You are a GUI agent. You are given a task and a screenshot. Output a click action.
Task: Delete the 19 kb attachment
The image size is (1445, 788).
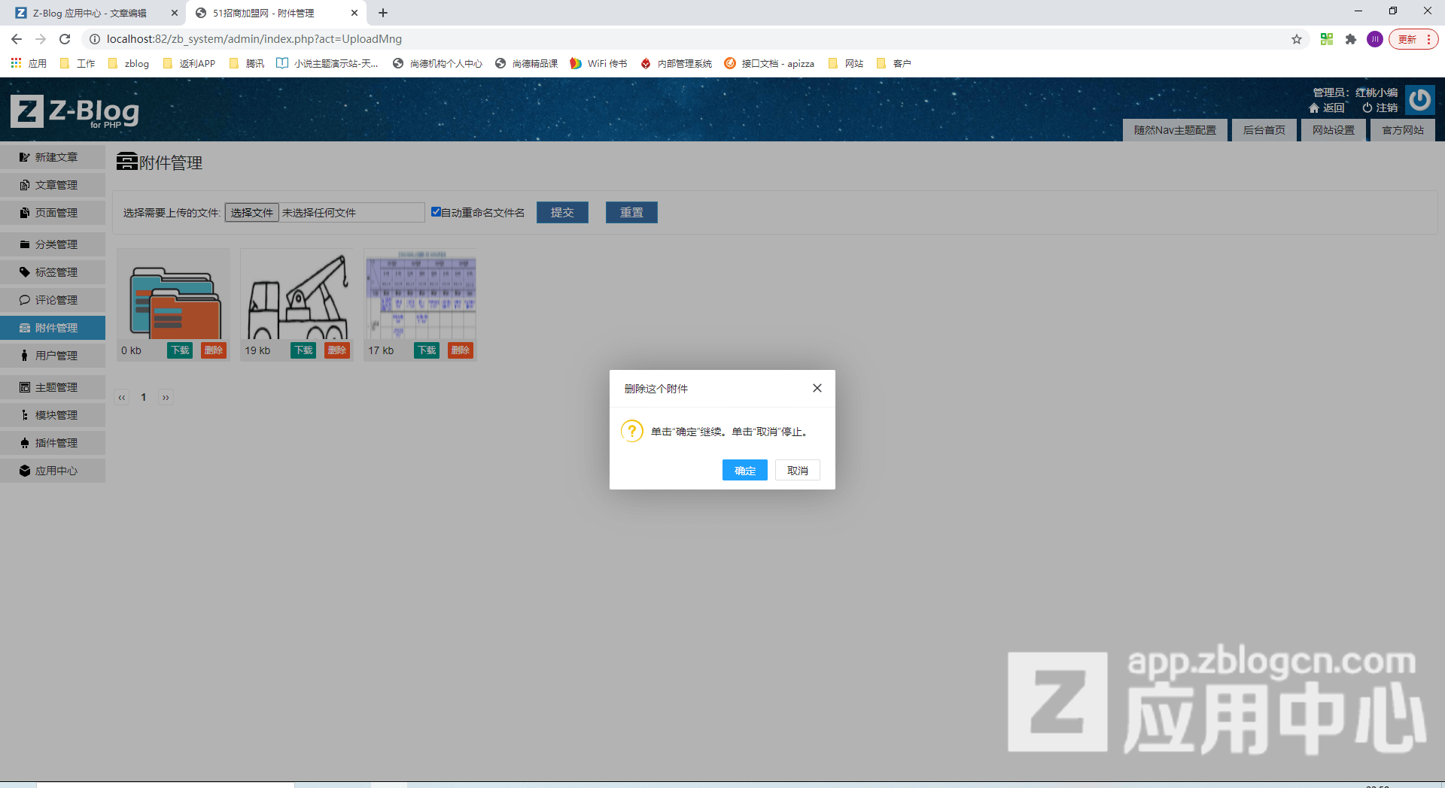click(x=337, y=350)
